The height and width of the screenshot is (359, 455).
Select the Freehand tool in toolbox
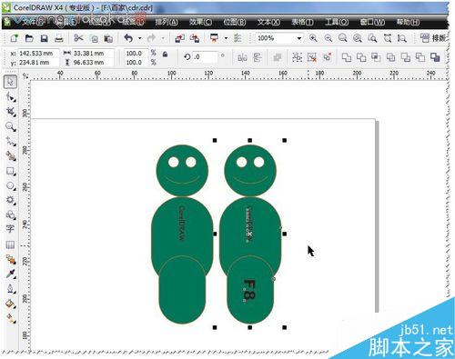click(x=11, y=142)
